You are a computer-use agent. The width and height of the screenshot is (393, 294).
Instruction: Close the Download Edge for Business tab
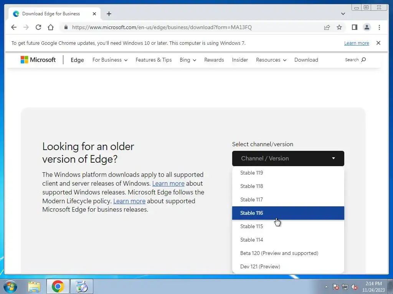tap(94, 14)
